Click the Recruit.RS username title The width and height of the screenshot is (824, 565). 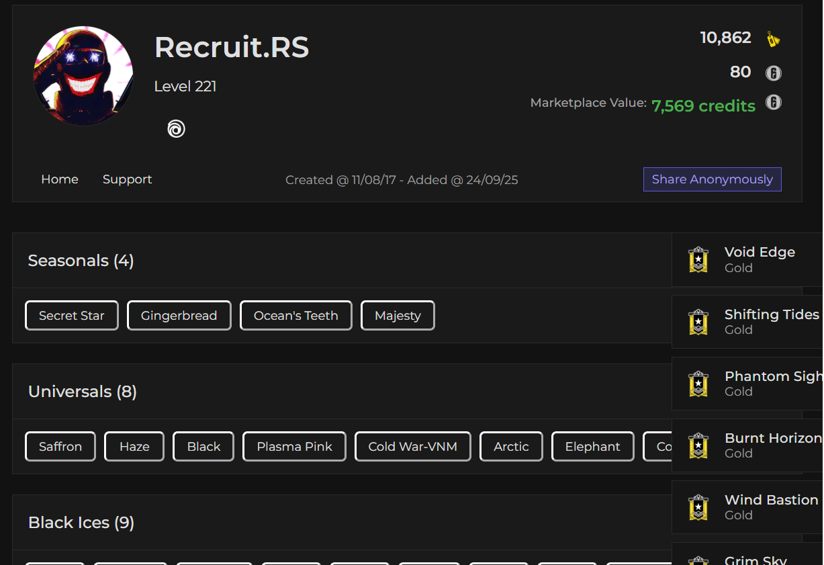[232, 47]
